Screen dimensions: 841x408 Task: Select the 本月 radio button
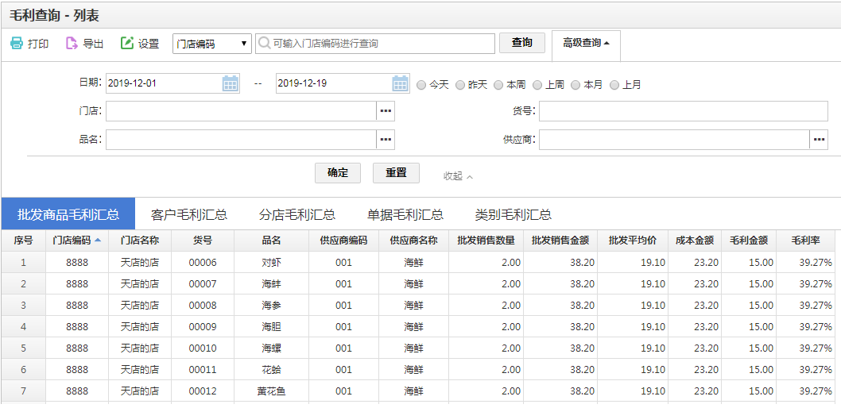point(576,85)
